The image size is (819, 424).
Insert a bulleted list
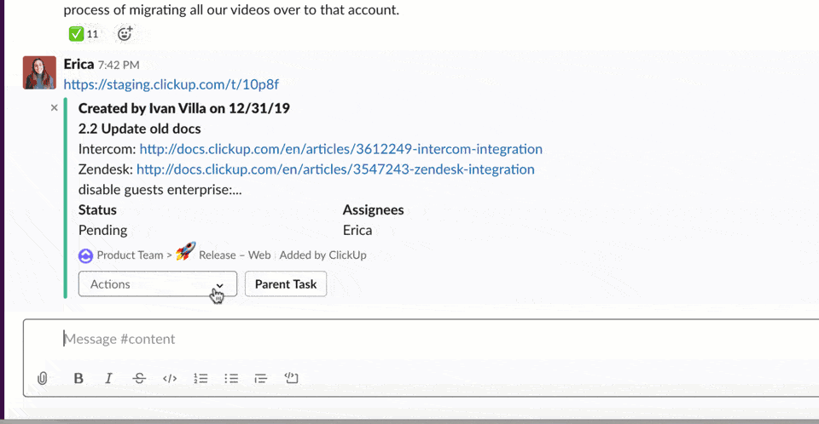pos(231,378)
